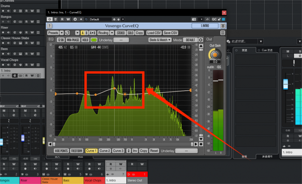
Task: Click the side-chain activate icon
Action: 207,19
